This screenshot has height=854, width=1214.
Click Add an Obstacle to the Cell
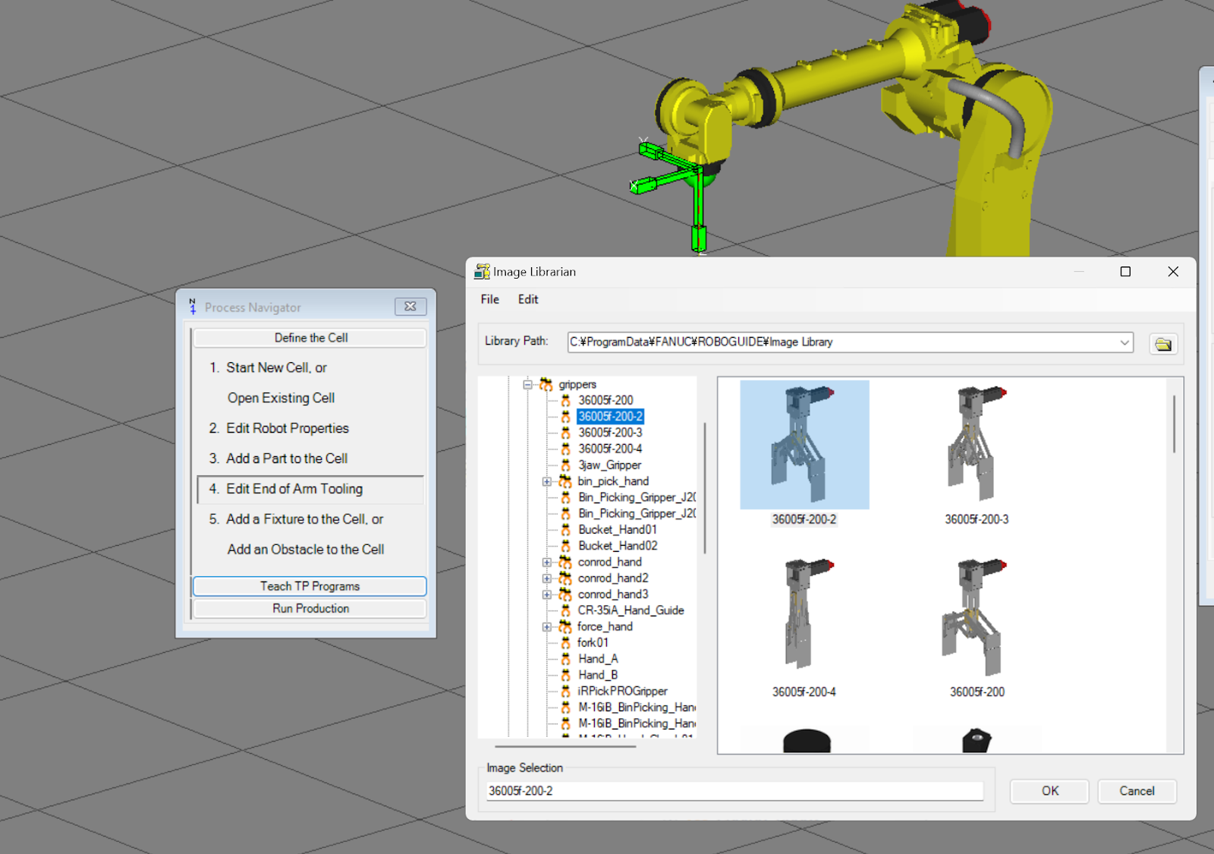(x=306, y=549)
